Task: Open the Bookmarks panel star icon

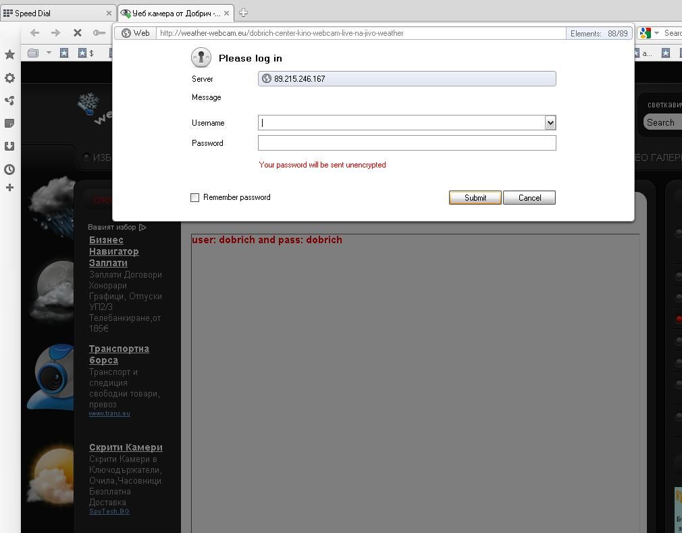Action: [9, 55]
